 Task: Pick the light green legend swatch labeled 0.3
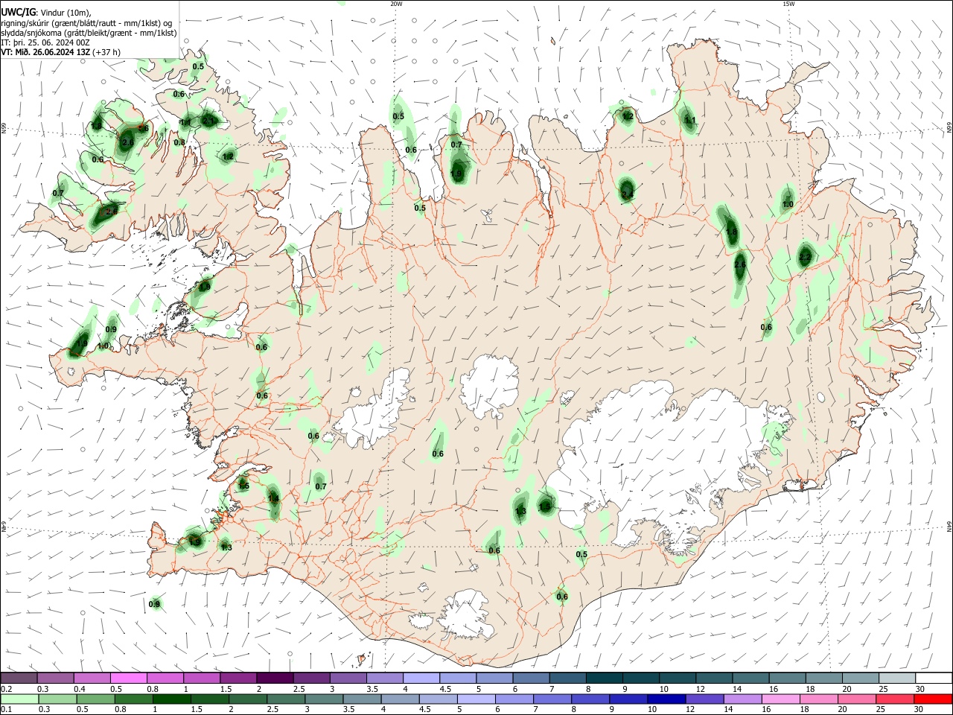(57, 699)
